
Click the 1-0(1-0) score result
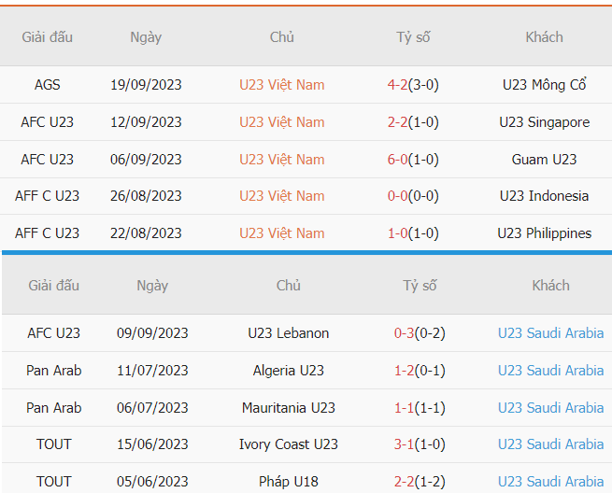pyautogui.click(x=413, y=233)
